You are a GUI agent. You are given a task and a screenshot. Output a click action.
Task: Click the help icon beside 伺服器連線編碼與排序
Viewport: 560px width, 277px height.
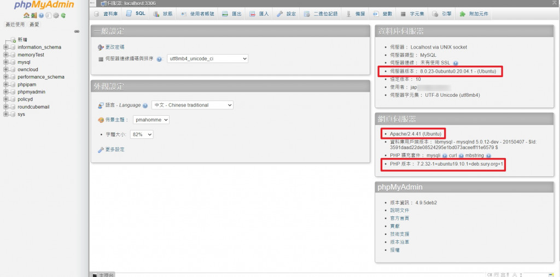[159, 59]
